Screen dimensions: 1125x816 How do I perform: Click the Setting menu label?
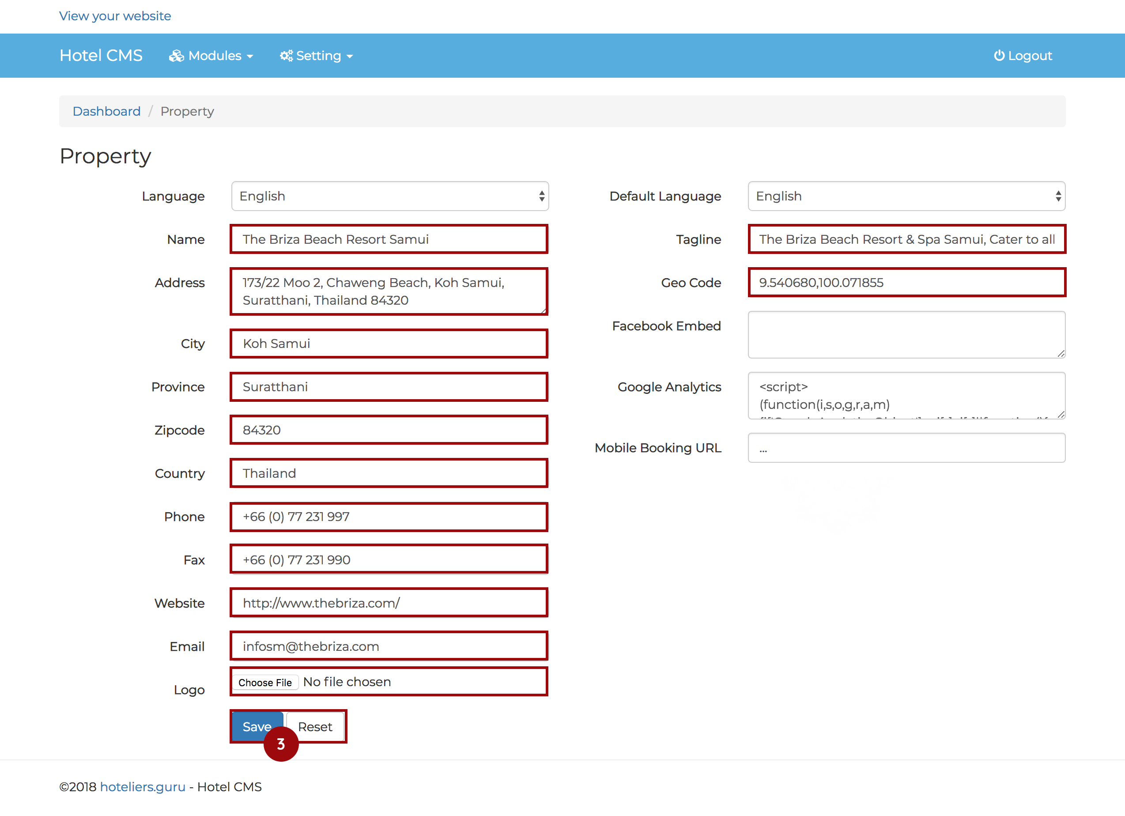[x=318, y=56]
